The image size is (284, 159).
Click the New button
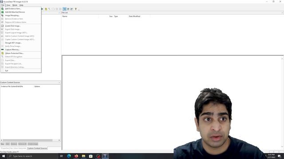2,144
